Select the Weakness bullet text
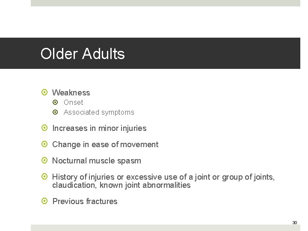 click(71, 92)
